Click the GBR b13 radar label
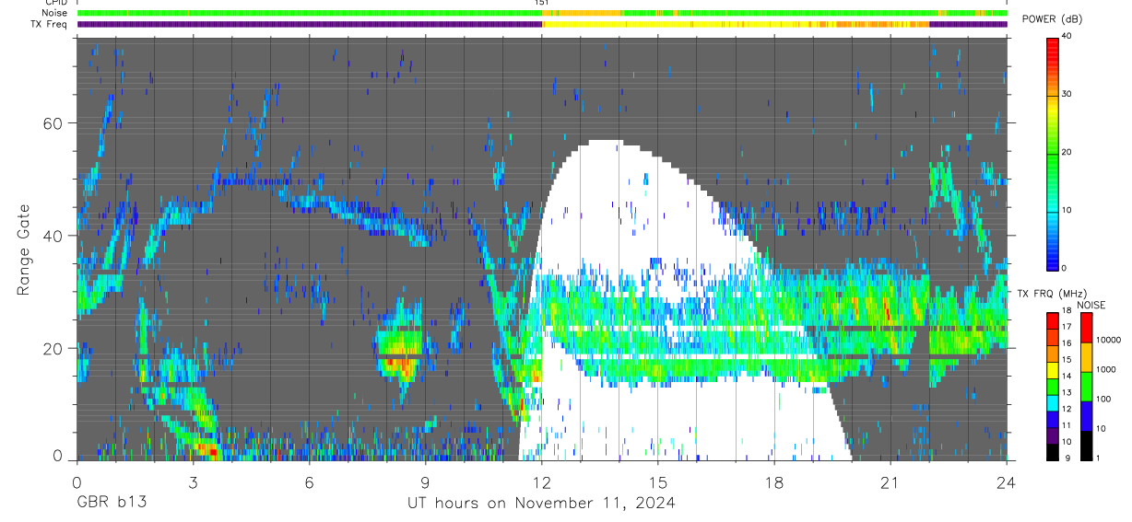This screenshot has width=1132, height=522. click(112, 503)
